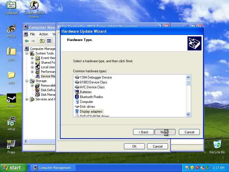
Task: Click the red security alert tray icon
Action: point(197,168)
